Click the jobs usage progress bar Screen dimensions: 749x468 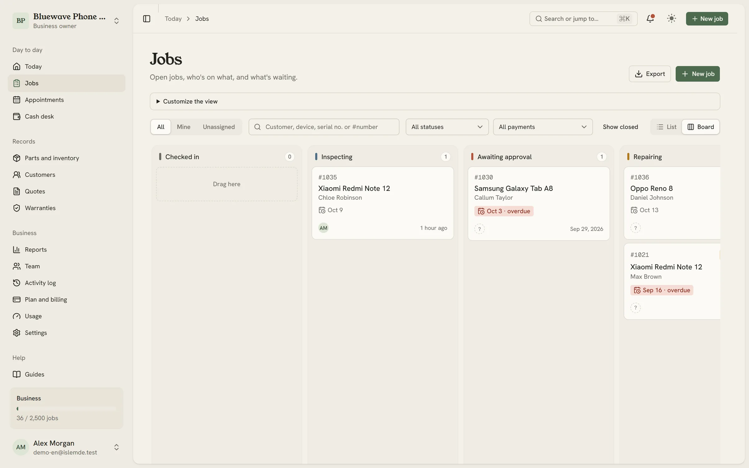(66, 408)
